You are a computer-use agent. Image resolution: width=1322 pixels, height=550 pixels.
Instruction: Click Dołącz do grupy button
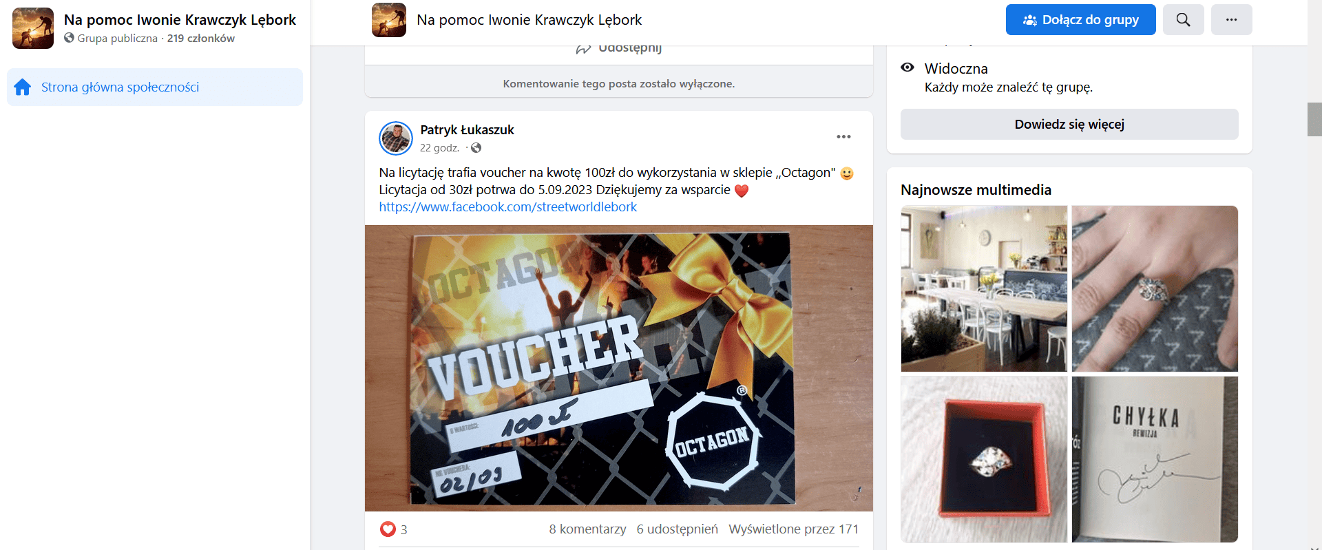point(1081,20)
